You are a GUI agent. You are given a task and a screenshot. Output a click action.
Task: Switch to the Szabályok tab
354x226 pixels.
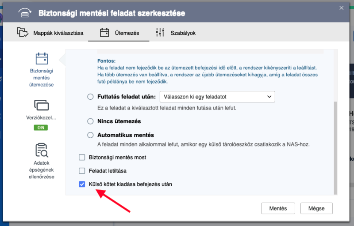tap(176, 33)
